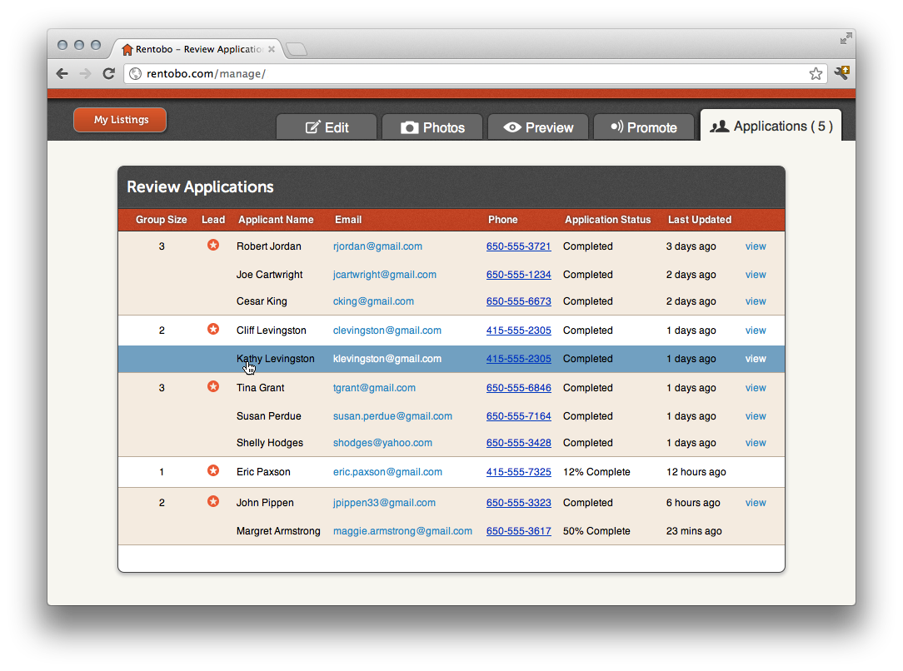903x671 pixels.
Task: Click lead star icon for Eric Paxson
Action: 213,470
